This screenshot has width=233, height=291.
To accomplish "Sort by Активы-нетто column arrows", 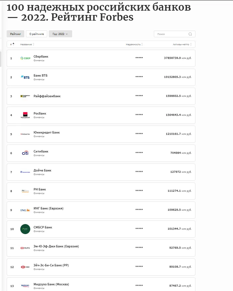I will 191,44.
